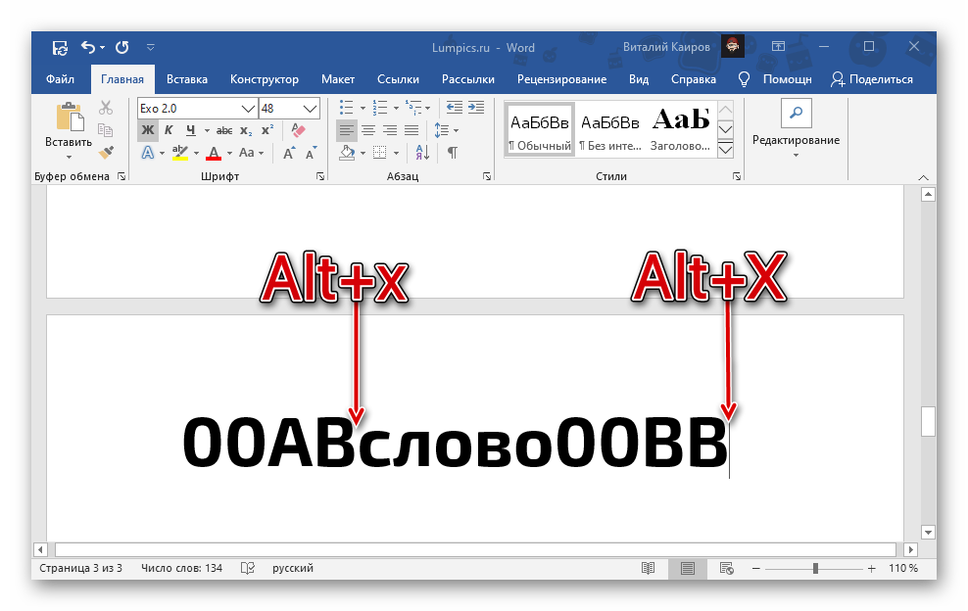Click the Format Painter brush icon
This screenshot has width=968, height=611.
(107, 153)
